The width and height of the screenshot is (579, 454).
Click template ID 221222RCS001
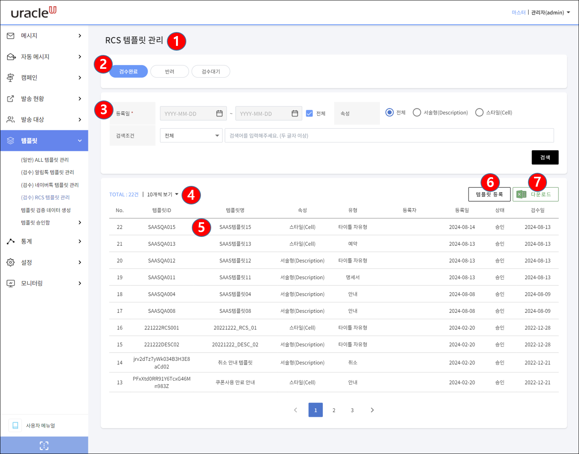[x=162, y=328]
